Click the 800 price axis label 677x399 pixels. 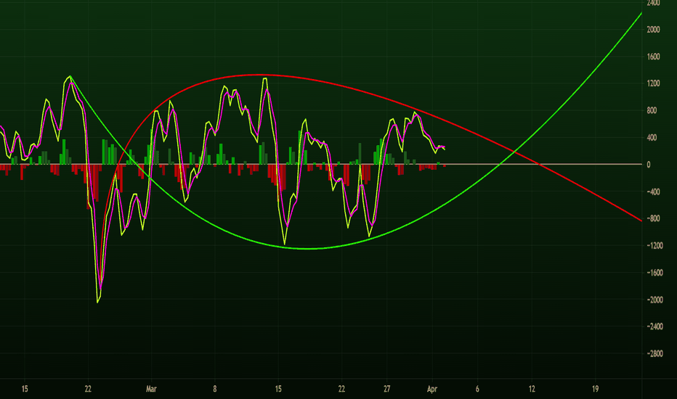pos(652,110)
